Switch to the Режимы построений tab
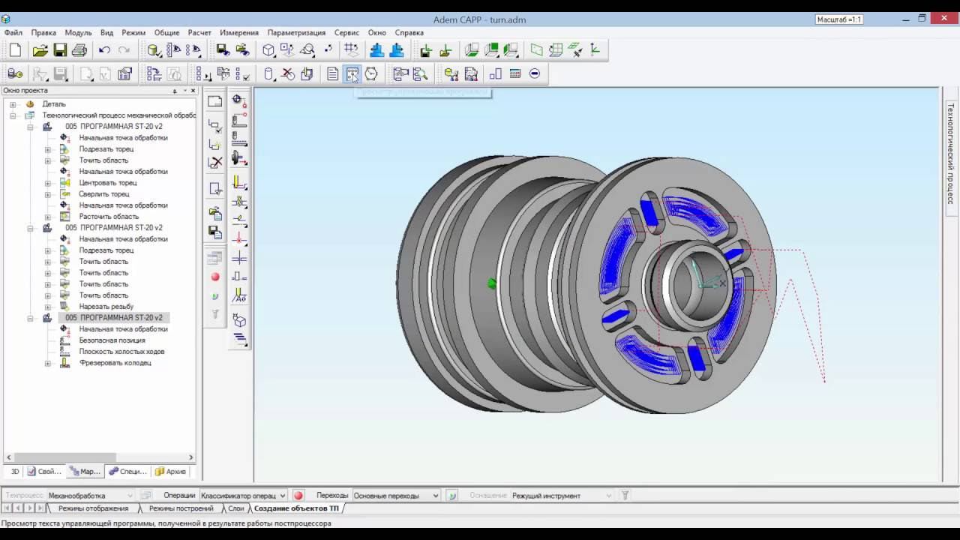Screen dimensions: 960x540 pyautogui.click(x=180, y=508)
